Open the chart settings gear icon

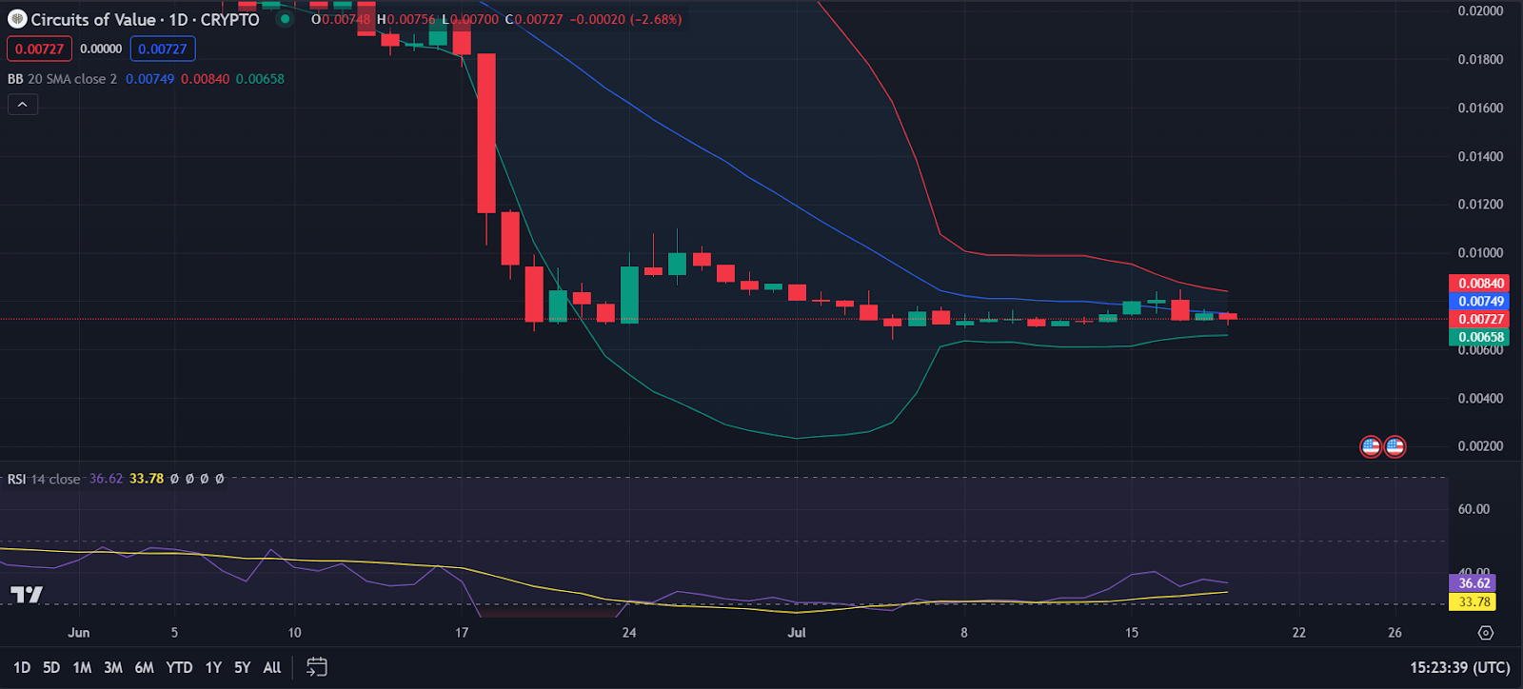pos(1486,633)
